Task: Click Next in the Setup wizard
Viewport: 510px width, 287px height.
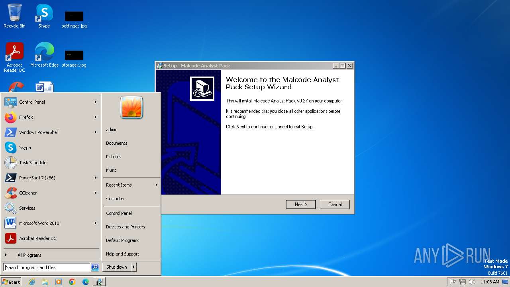Action: 301,204
